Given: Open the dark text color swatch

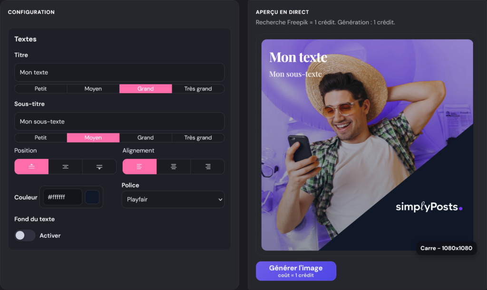Looking at the screenshot, I should tap(92, 197).
